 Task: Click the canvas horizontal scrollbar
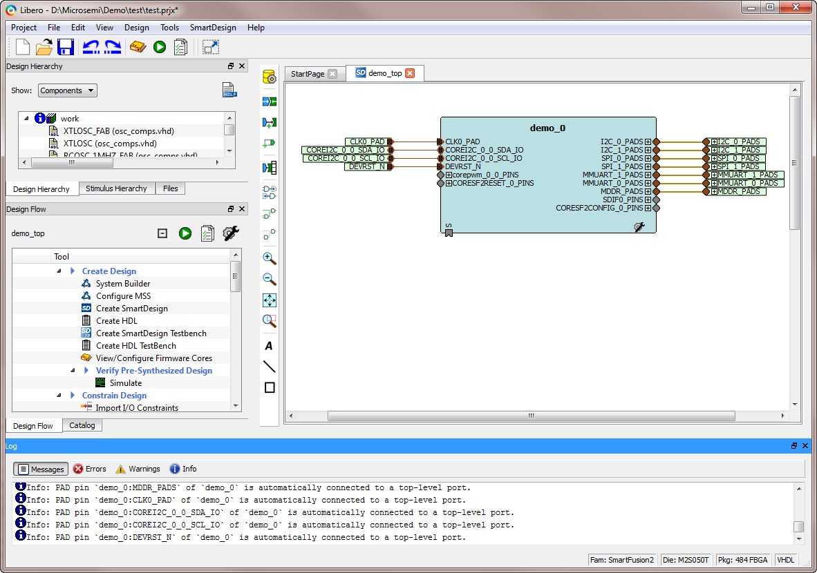point(531,416)
